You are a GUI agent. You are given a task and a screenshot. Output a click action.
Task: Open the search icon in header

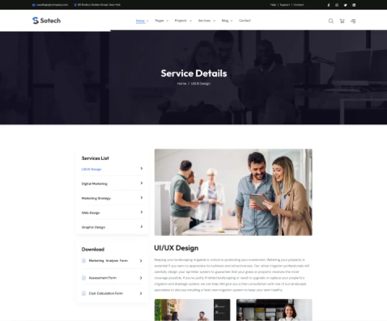(331, 21)
